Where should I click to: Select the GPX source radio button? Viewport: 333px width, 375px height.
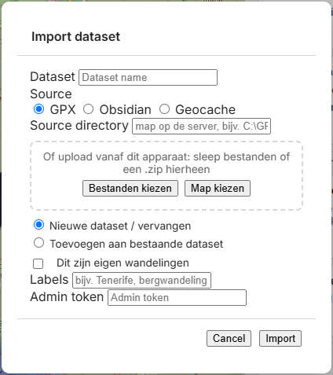point(38,109)
